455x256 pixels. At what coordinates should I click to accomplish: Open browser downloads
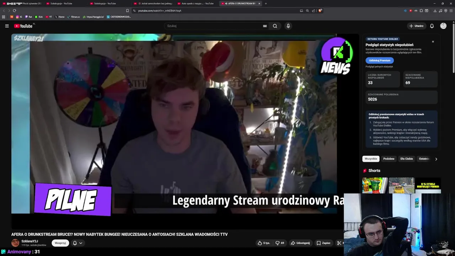point(435,11)
